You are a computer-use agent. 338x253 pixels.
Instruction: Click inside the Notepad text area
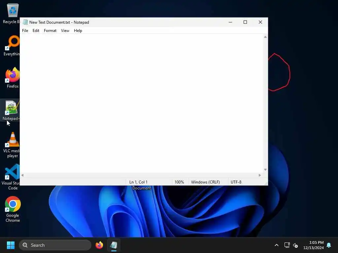tap(141, 103)
